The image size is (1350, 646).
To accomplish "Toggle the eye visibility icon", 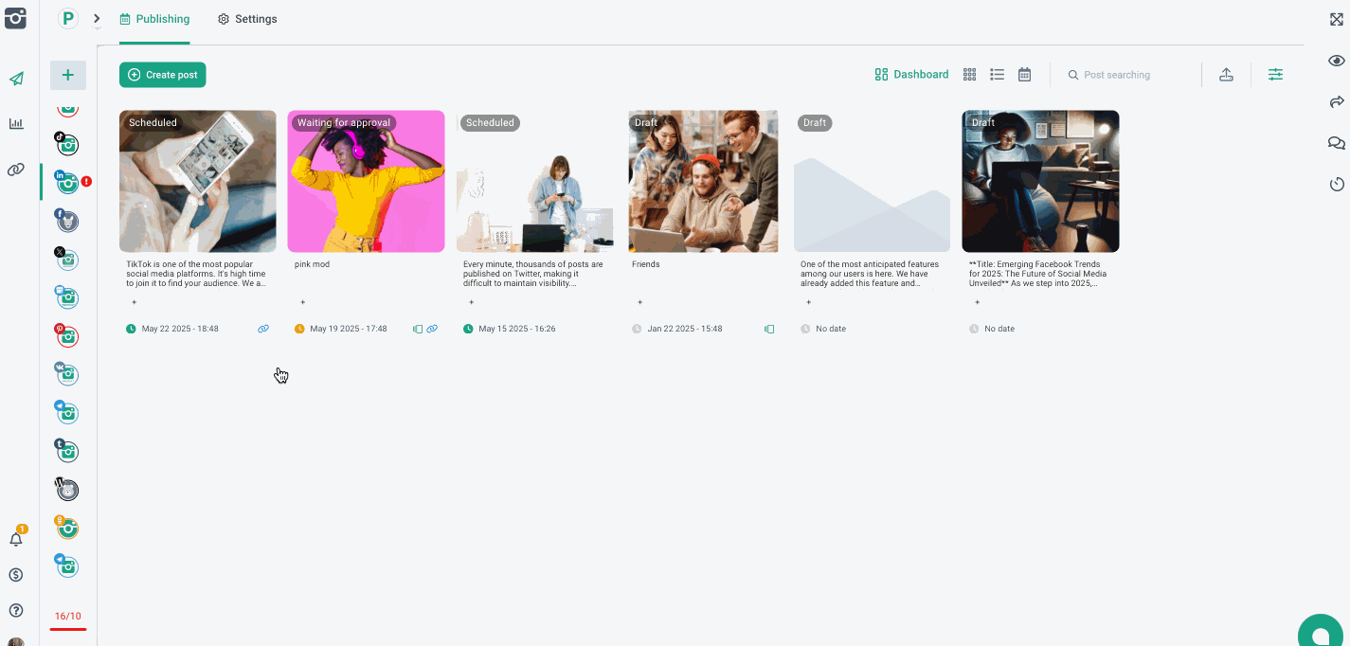I will [1336, 61].
